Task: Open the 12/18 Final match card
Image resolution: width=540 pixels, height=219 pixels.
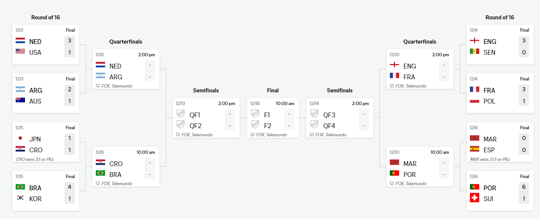Action: [x=273, y=118]
